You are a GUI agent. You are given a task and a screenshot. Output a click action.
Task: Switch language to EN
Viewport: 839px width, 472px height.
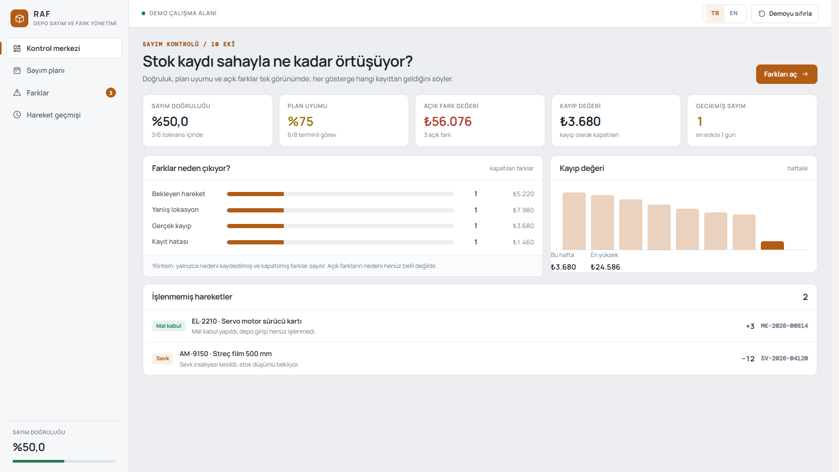pos(734,14)
